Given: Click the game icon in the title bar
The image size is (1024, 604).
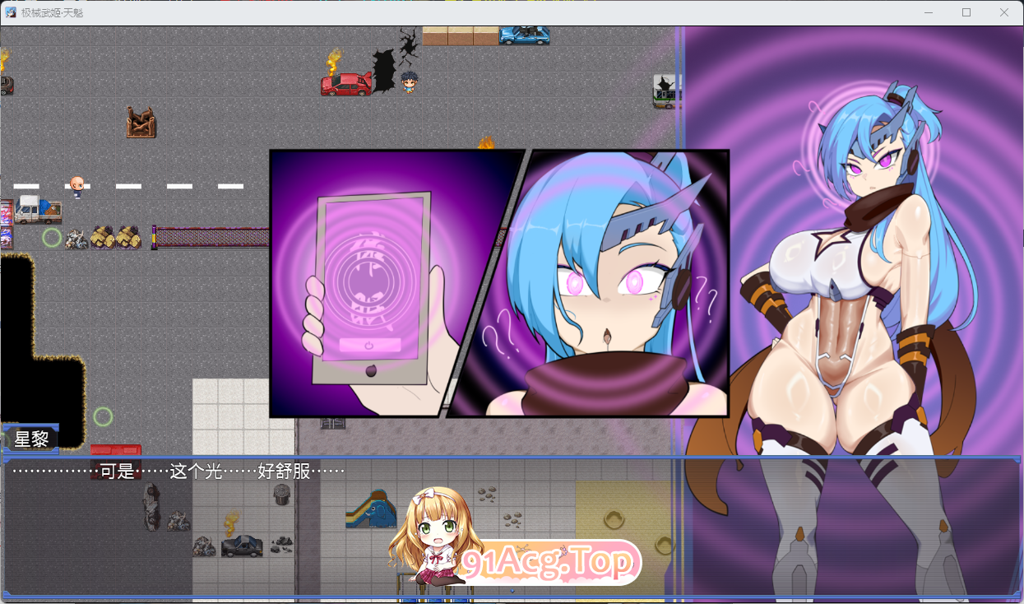Looking at the screenshot, I should 12,12.
